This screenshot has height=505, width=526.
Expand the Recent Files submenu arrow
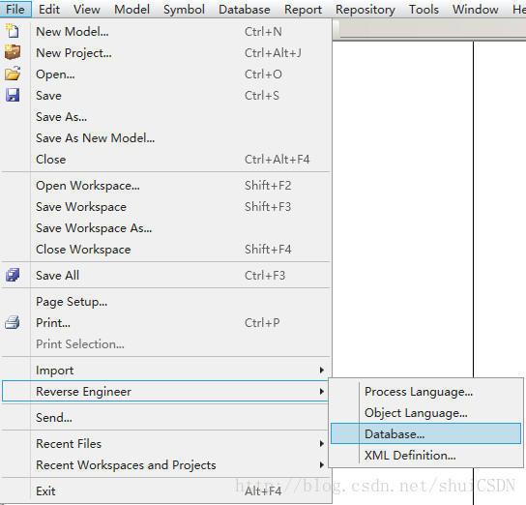click(x=321, y=444)
